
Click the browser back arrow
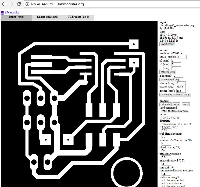(x=4, y=4)
